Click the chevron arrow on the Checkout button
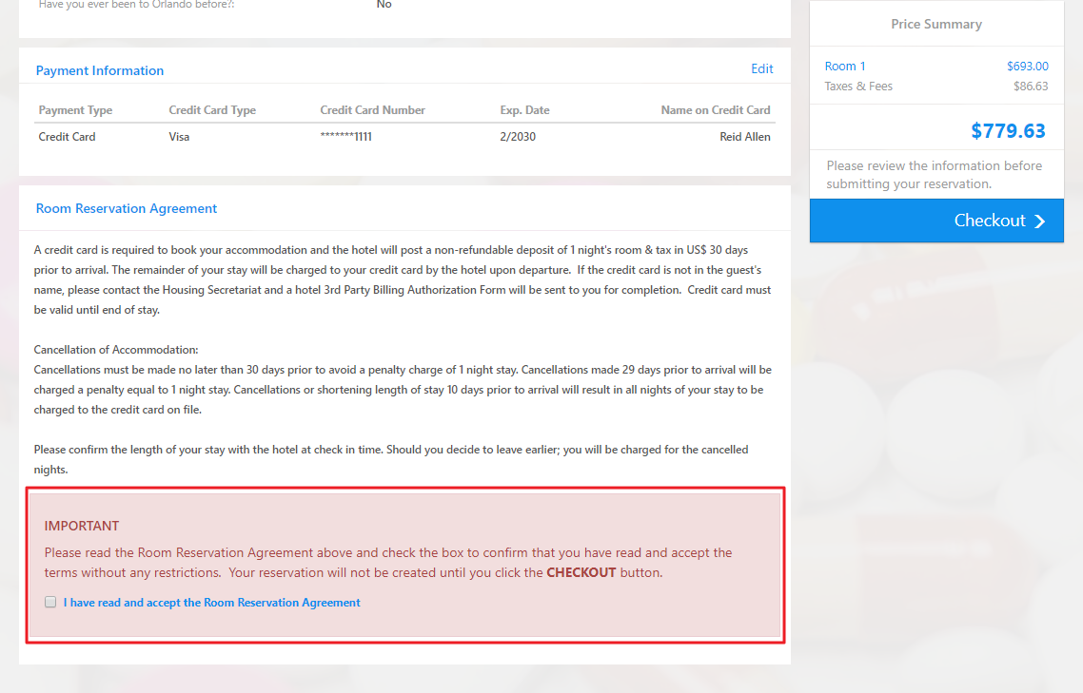 1039,221
